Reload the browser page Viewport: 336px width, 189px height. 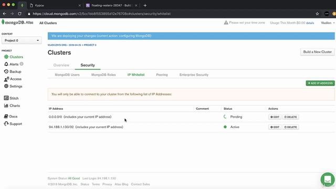click(19, 14)
